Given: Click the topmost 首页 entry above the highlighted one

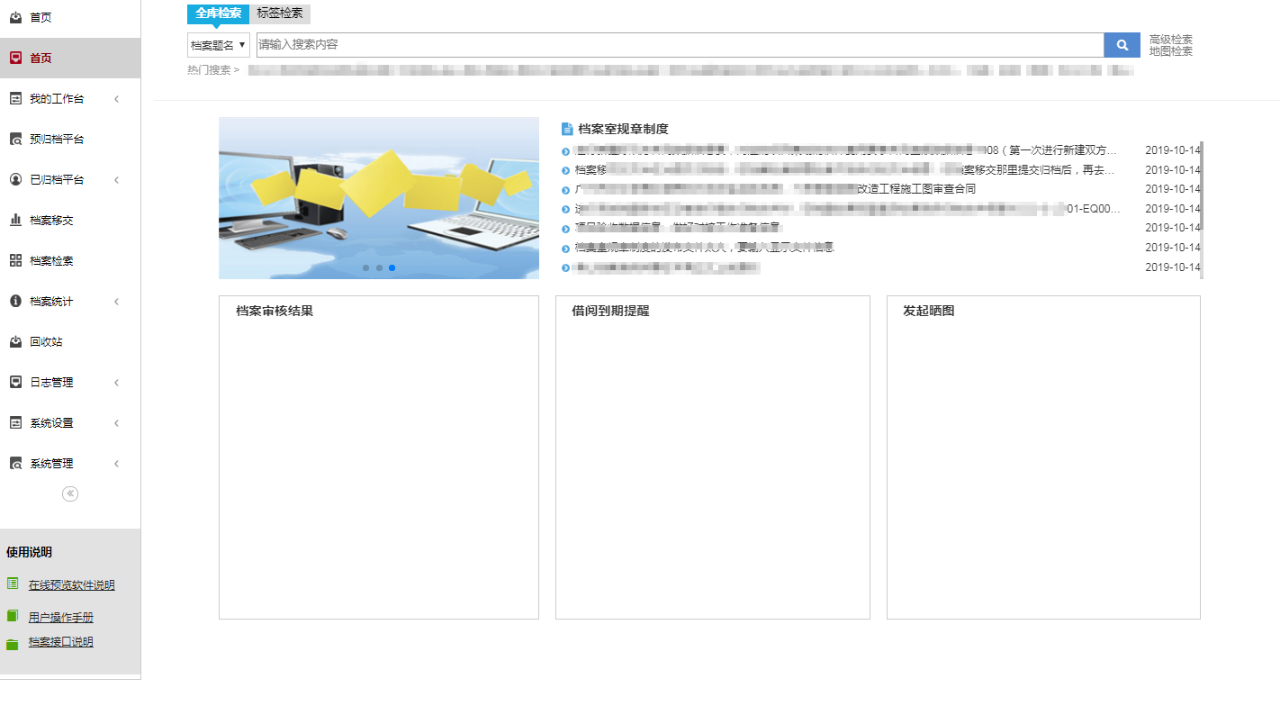Looking at the screenshot, I should 41,17.
